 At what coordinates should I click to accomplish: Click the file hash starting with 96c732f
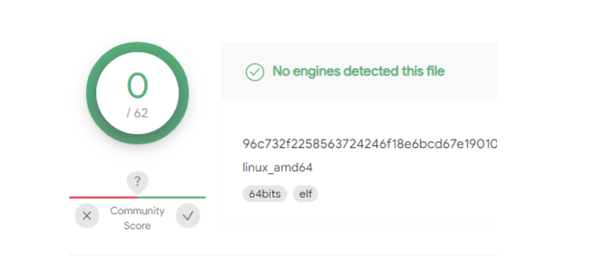(370, 144)
